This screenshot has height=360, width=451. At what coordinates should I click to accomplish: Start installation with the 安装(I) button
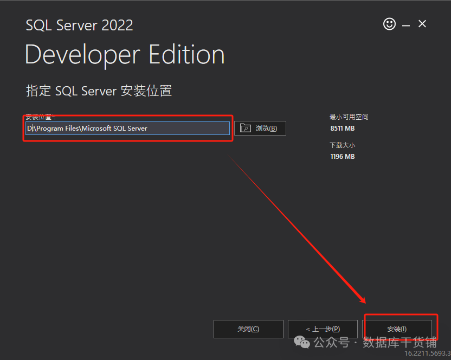(x=397, y=329)
